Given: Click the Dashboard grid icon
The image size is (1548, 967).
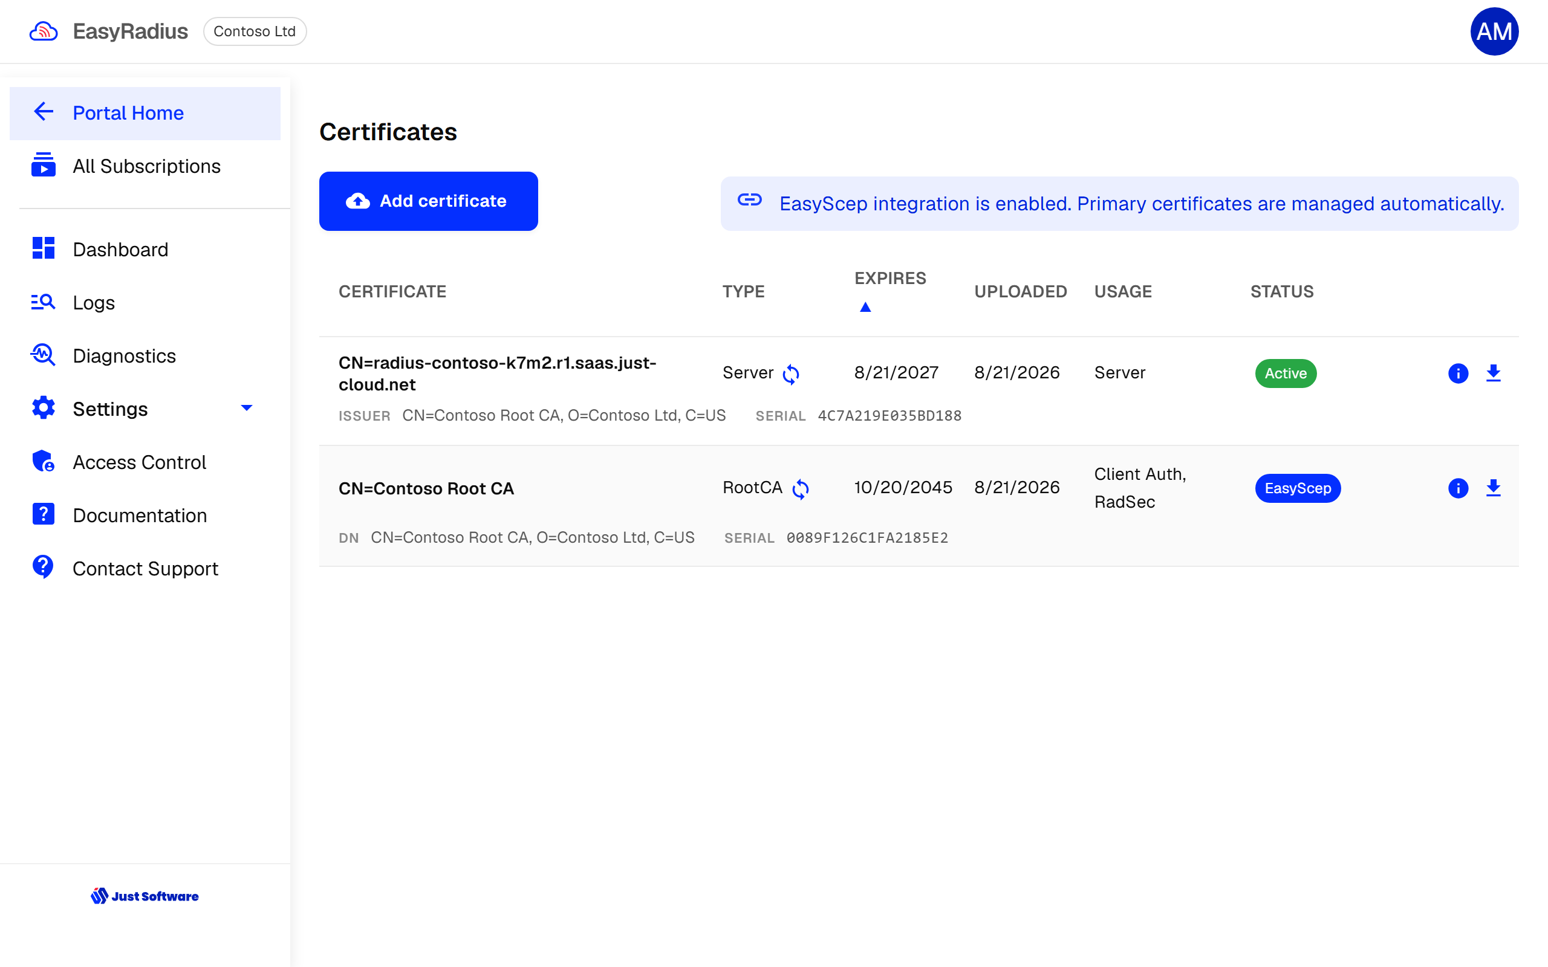Looking at the screenshot, I should [44, 248].
